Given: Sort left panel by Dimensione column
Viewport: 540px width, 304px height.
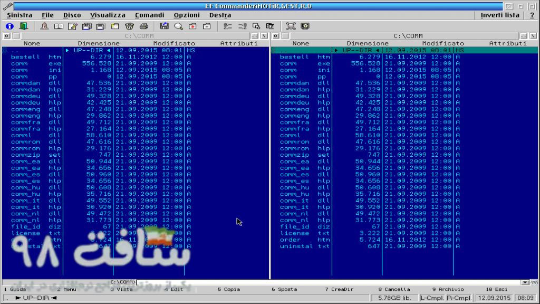Looking at the screenshot, I should 99,43.
